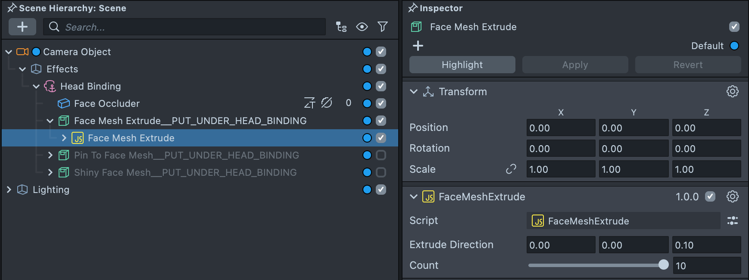Collapse the Head Binding tree item

tap(36, 86)
